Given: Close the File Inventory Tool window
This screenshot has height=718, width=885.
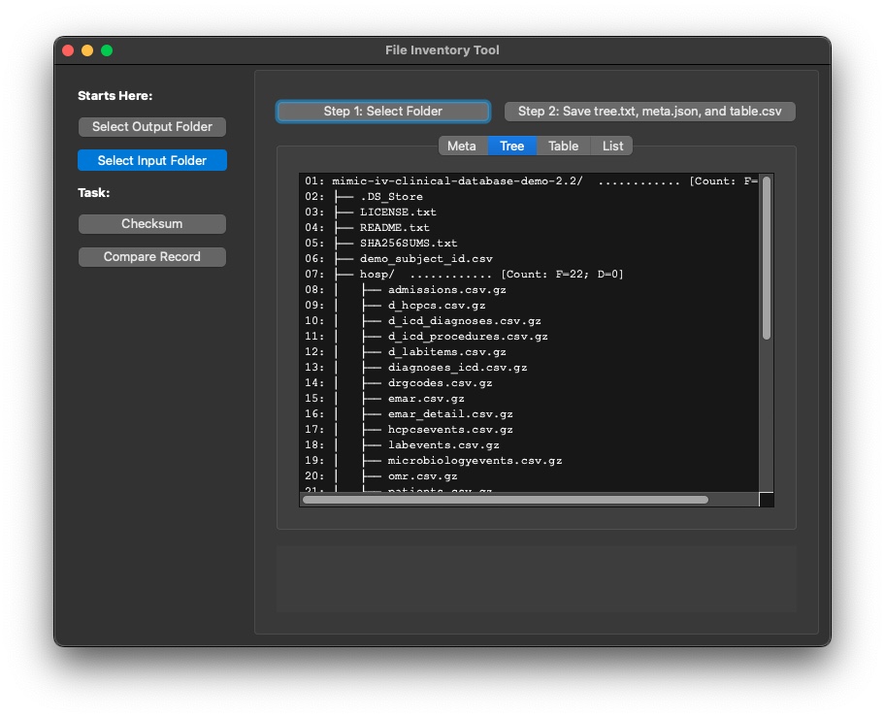Looking at the screenshot, I should pyautogui.click(x=68, y=50).
